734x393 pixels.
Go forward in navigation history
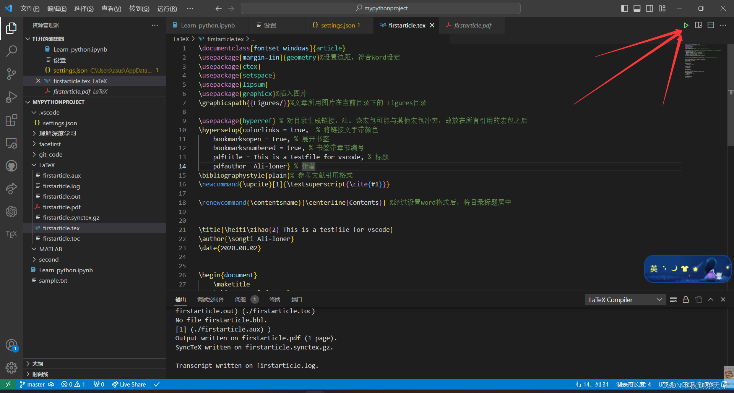[231, 8]
